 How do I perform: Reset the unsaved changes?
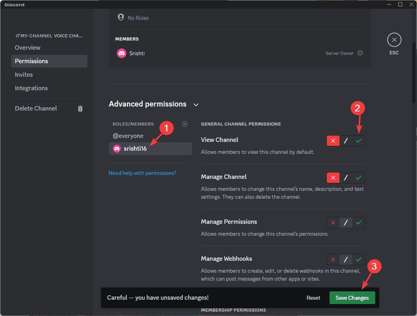[313, 298]
